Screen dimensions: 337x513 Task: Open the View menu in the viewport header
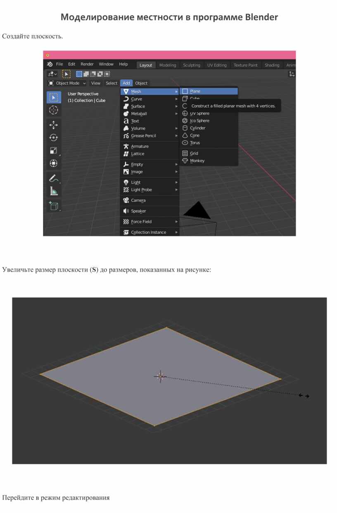coord(96,83)
